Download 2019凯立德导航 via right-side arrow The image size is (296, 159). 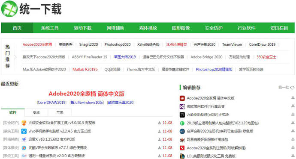(x=293, y=123)
